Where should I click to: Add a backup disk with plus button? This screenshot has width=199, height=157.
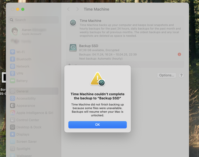click(x=70, y=64)
